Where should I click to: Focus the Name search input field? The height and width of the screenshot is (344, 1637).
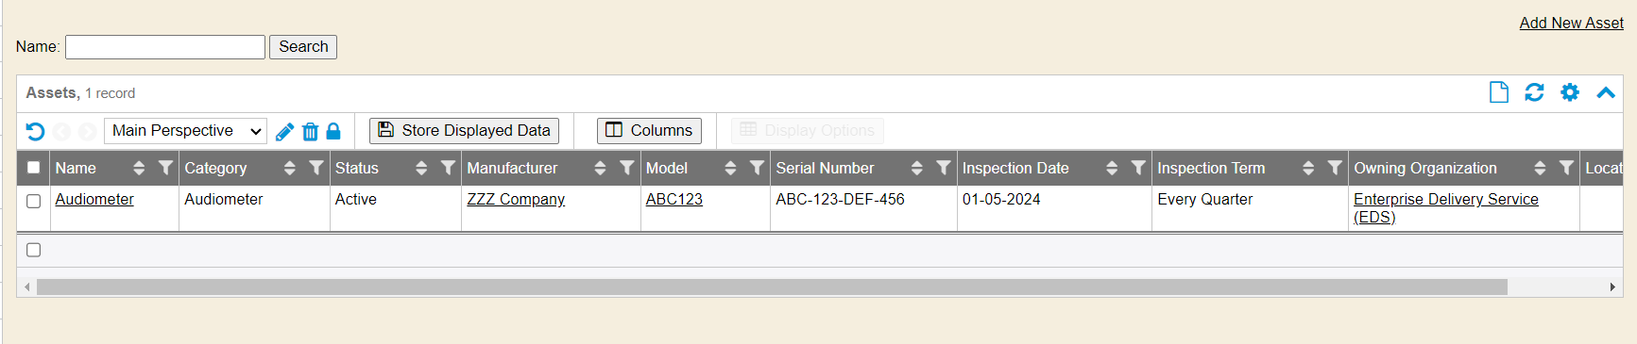pyautogui.click(x=165, y=47)
